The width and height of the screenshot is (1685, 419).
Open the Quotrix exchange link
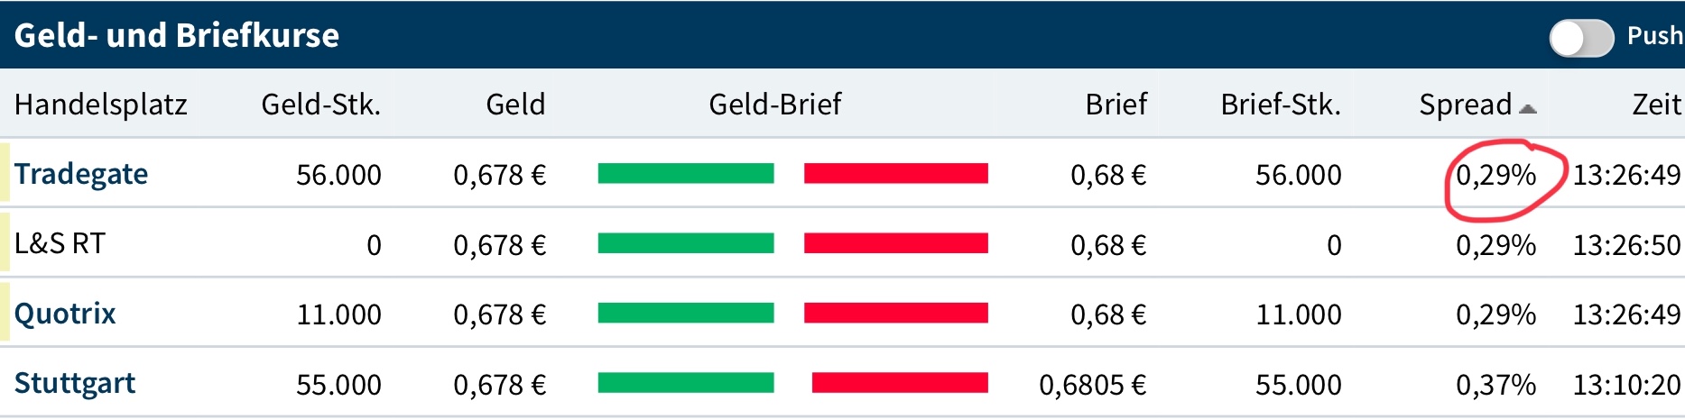click(65, 314)
